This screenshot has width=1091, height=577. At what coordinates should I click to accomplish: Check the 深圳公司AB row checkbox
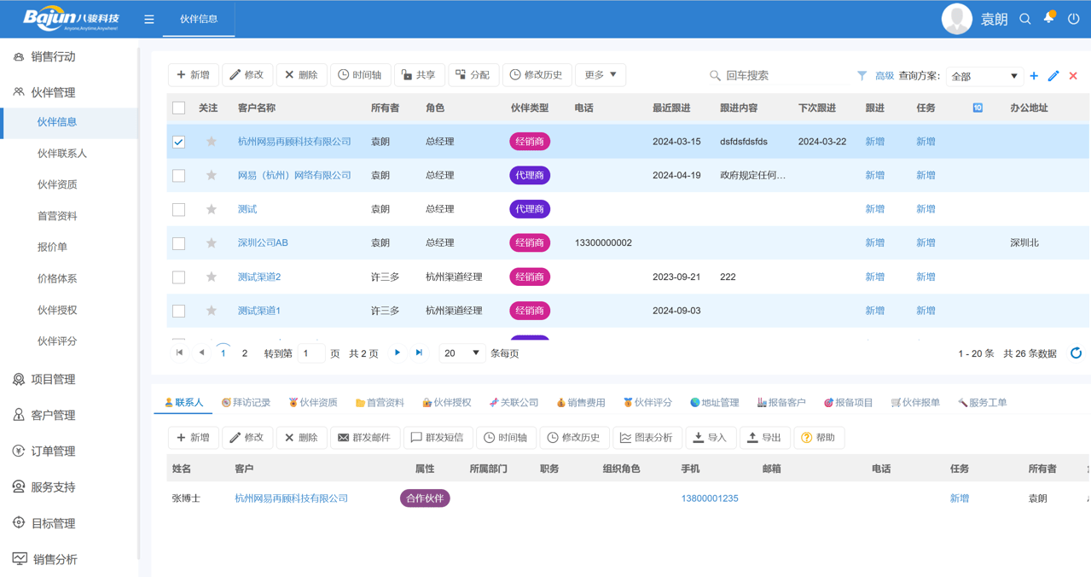click(x=179, y=243)
